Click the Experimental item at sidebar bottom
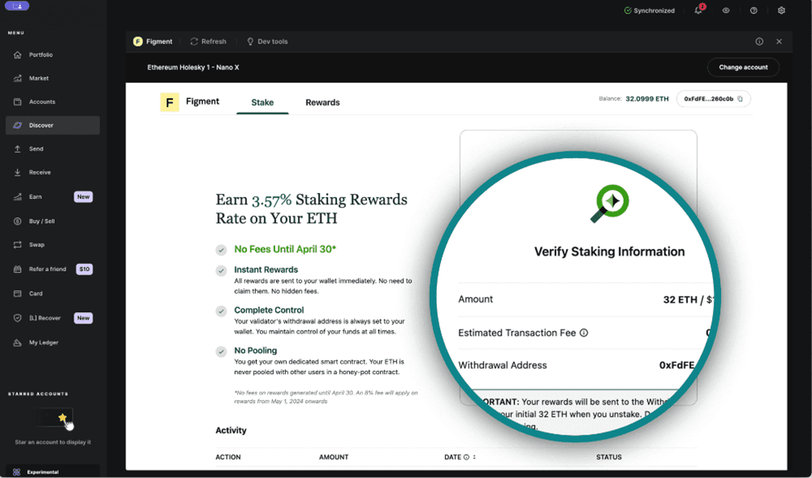Screen dimensions: 812x478 tap(42, 472)
